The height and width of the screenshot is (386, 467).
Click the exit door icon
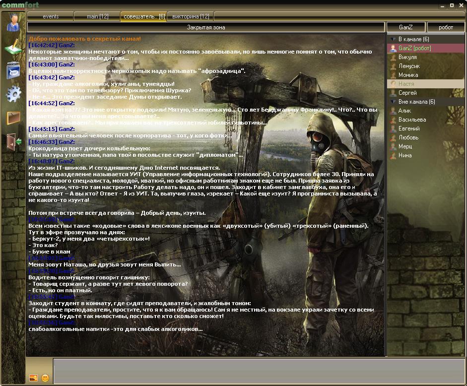coord(13,142)
